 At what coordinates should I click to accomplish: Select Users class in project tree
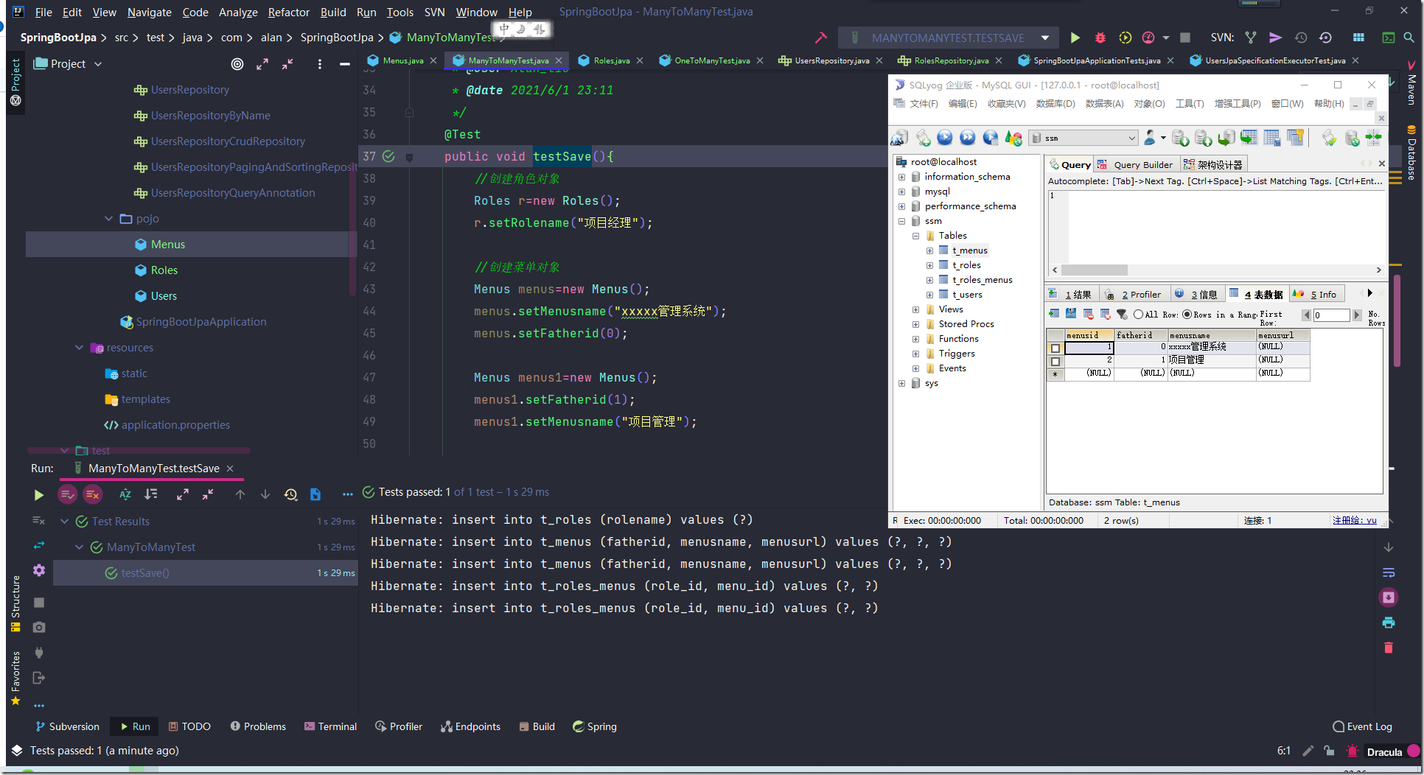coord(164,296)
